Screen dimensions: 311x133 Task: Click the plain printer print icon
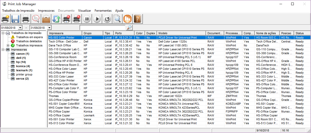click(26, 19)
